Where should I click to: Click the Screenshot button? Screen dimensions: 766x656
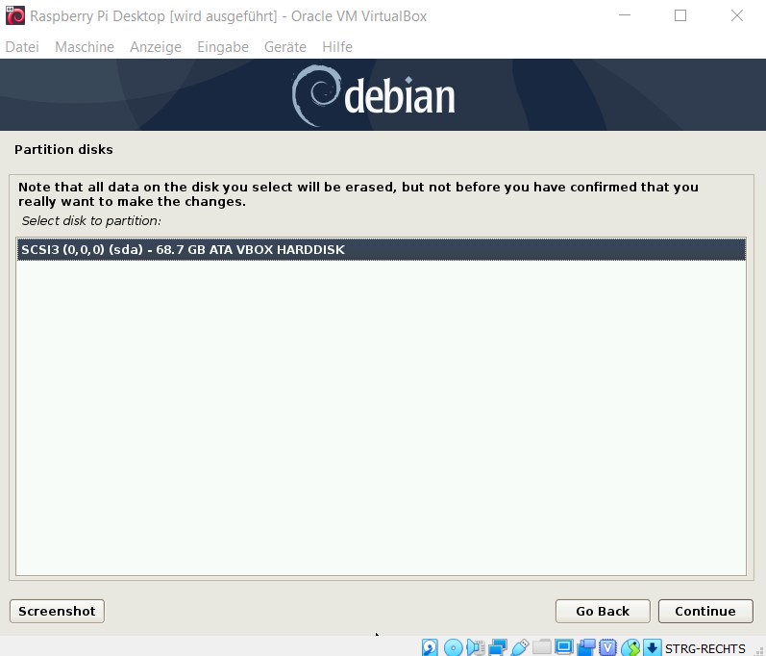click(x=57, y=611)
